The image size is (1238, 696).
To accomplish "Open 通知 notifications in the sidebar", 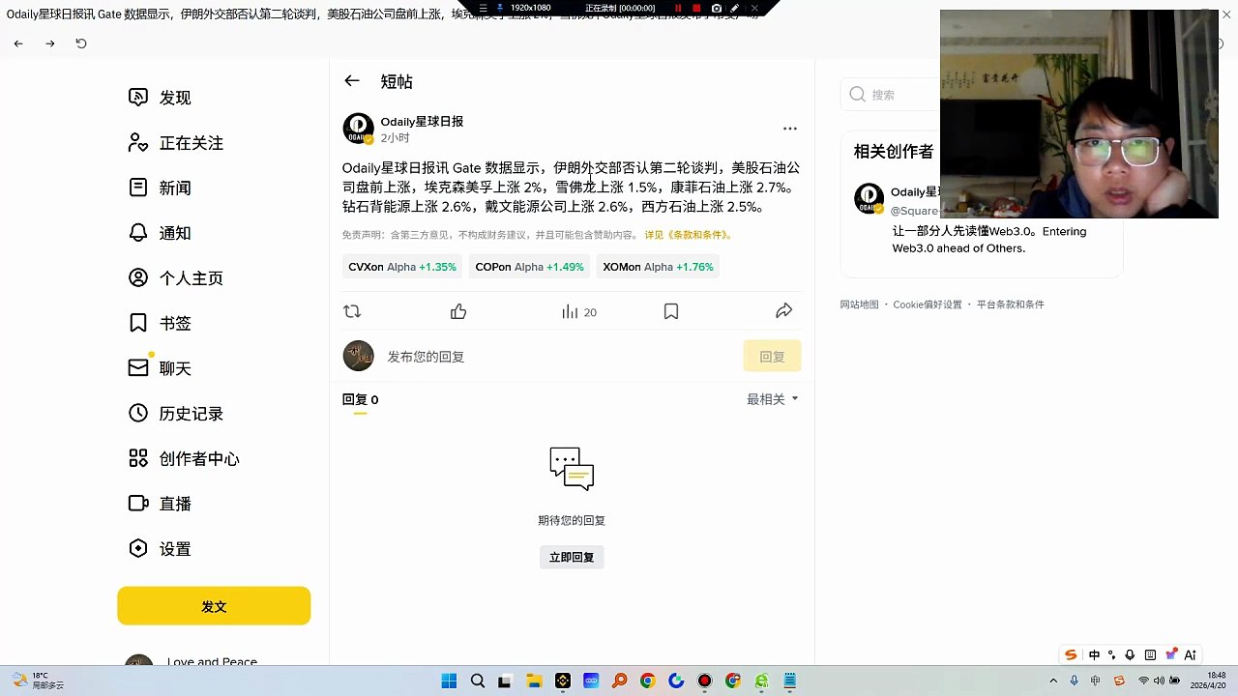I will [x=161, y=233].
